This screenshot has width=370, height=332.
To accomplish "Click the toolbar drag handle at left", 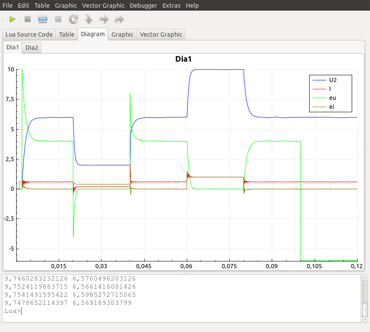I will (3, 19).
